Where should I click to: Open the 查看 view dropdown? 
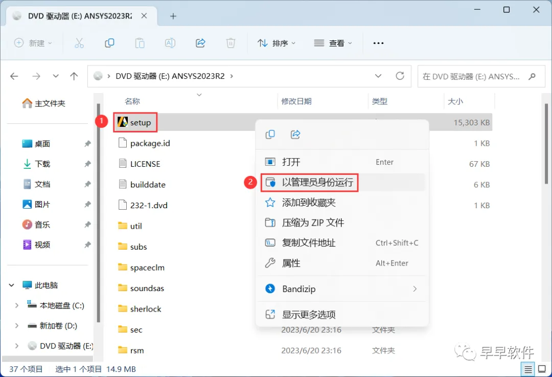pos(333,43)
